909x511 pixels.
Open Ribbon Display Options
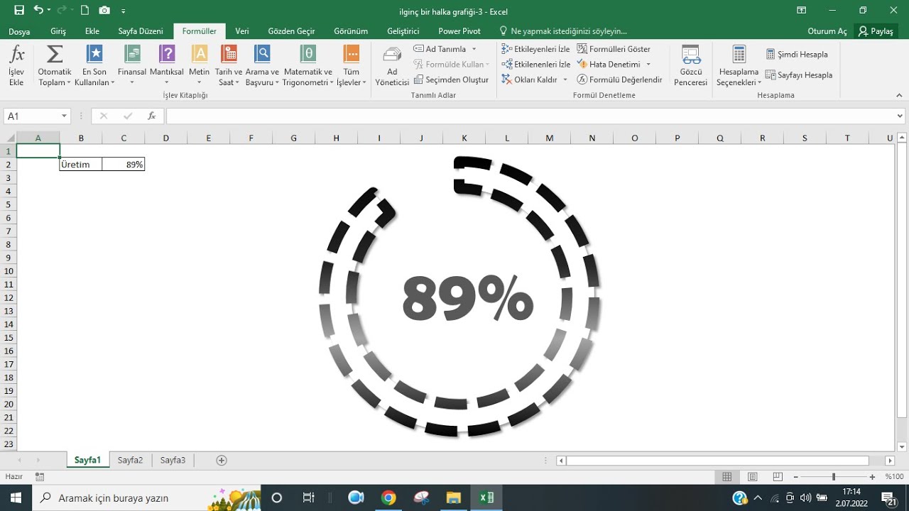[802, 11]
